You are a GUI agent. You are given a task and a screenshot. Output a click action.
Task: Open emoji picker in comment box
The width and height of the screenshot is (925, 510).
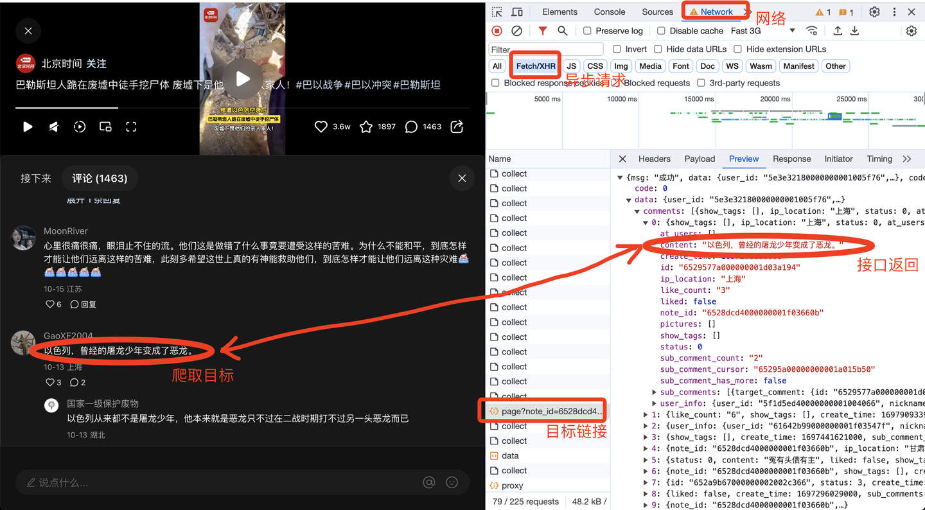coord(452,482)
